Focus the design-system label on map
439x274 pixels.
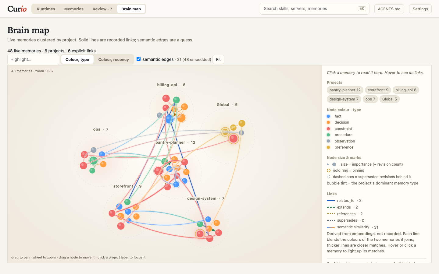(206, 198)
